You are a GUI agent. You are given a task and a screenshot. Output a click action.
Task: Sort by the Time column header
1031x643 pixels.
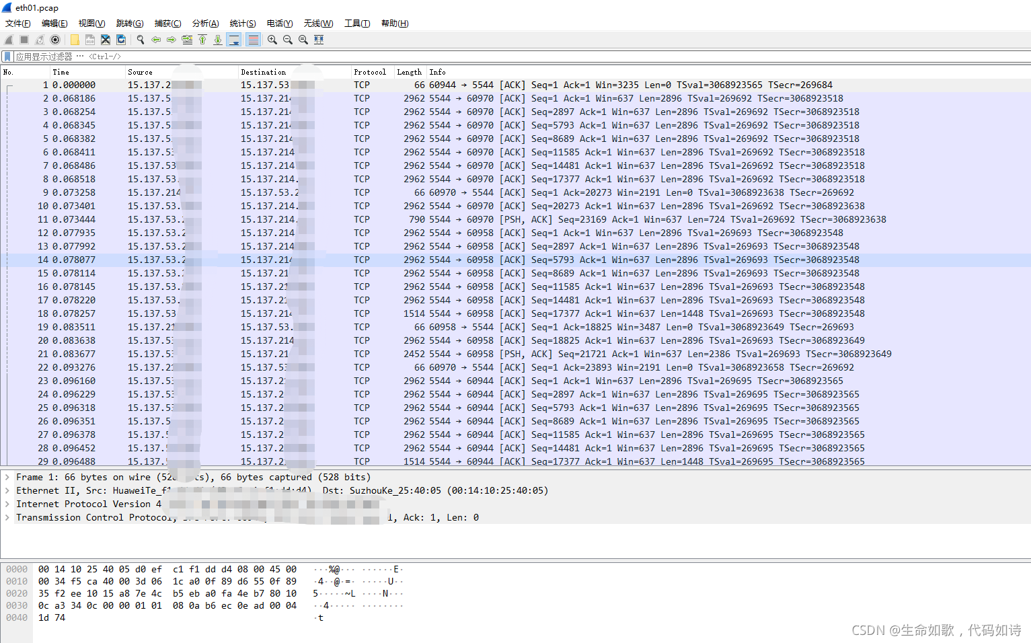[88, 72]
